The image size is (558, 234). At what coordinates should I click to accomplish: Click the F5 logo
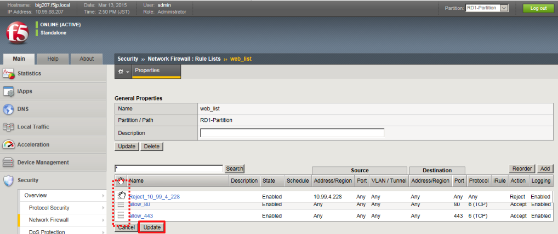tap(18, 34)
